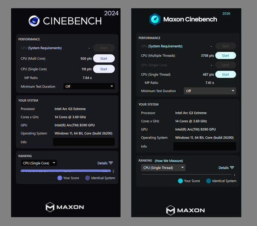Open System Requirements link in Cinebench 2026
The image size is (257, 226).
165,46
